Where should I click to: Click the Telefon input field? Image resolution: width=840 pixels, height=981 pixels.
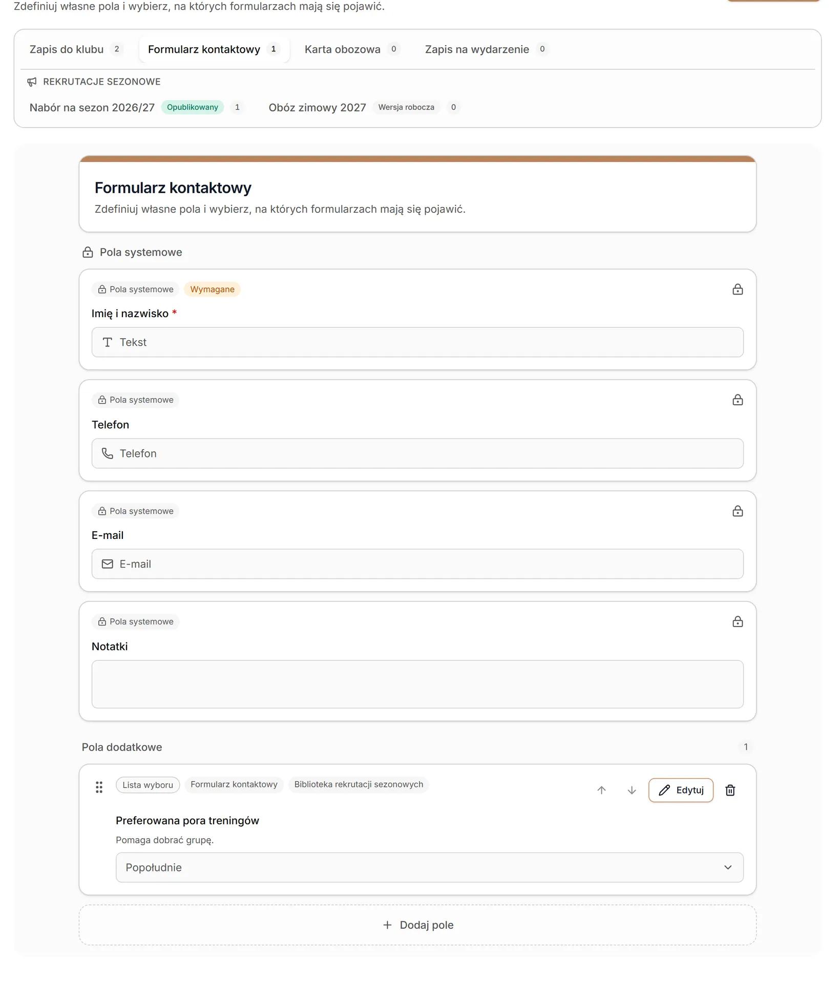tap(417, 453)
